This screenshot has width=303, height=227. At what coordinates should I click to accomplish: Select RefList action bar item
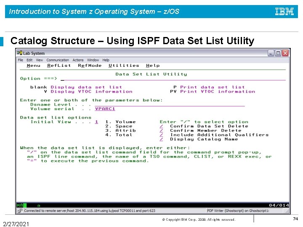(59, 66)
